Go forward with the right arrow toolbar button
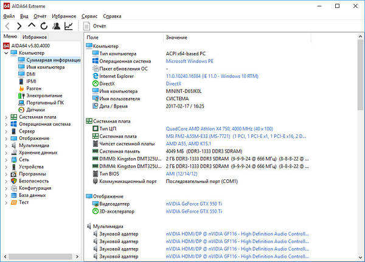This screenshot has height=262, width=365. tap(19, 26)
